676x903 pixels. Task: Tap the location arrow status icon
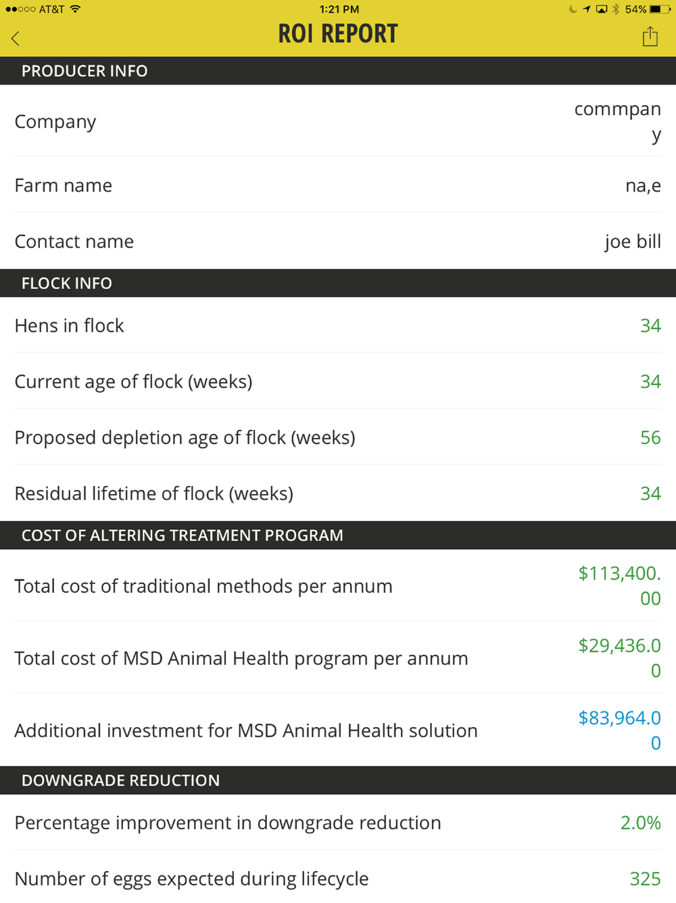pyautogui.click(x=586, y=9)
